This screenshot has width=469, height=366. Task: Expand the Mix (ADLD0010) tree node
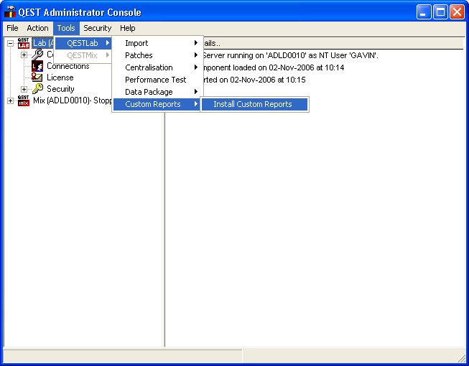pyautogui.click(x=10, y=100)
